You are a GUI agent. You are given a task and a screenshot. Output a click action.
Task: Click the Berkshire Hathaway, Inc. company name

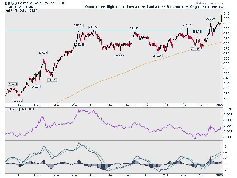click(37, 3)
